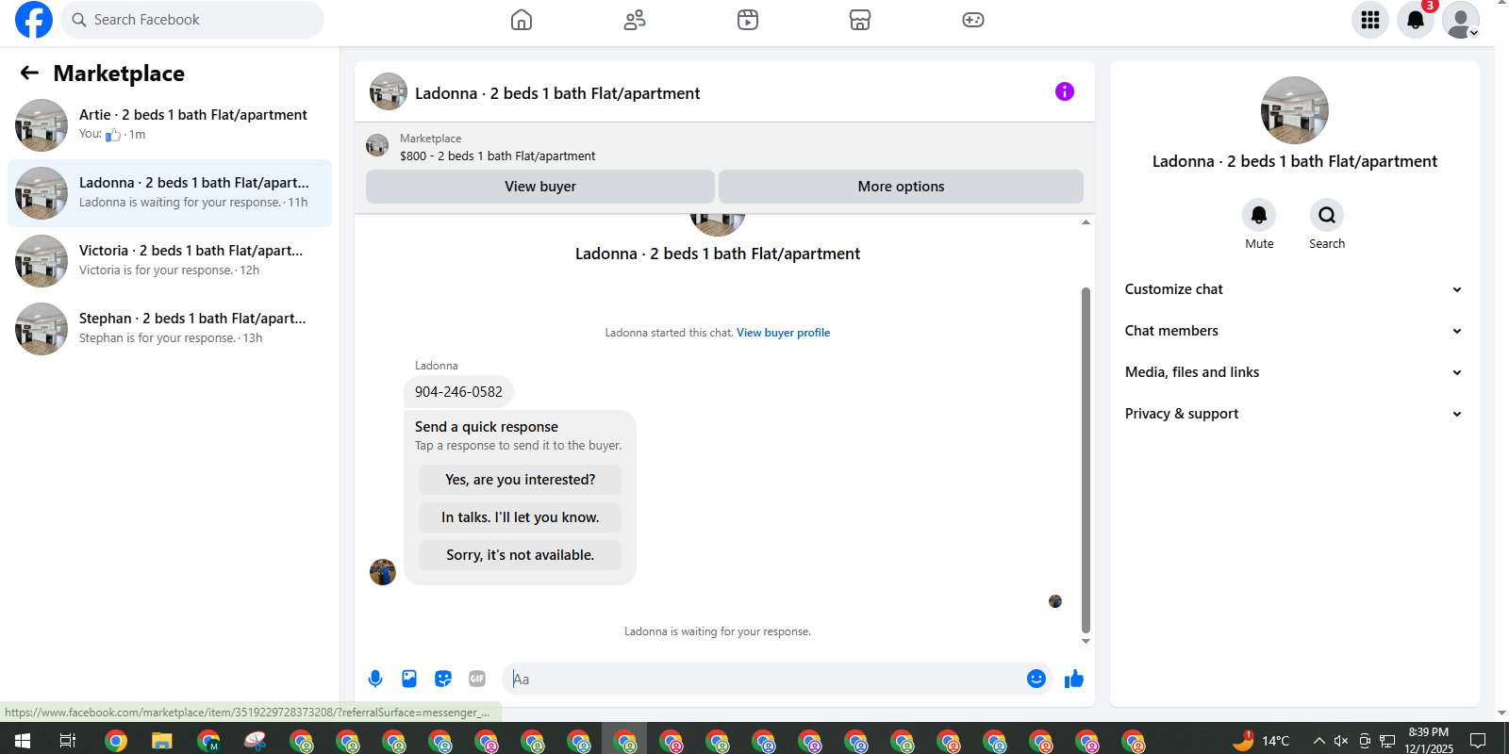Expand the Customize chat section

coord(1294,289)
